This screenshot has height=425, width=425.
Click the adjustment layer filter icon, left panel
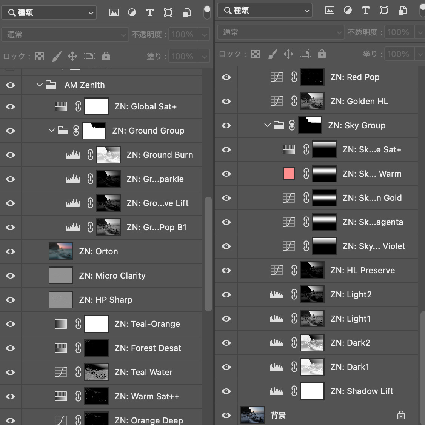(132, 12)
